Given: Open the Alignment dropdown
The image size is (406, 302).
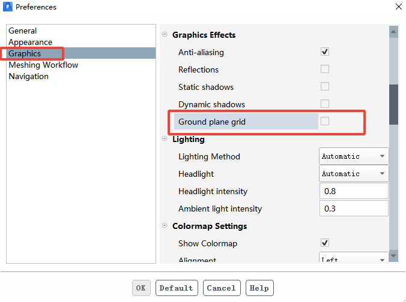Looking at the screenshot, I should 354,257.
